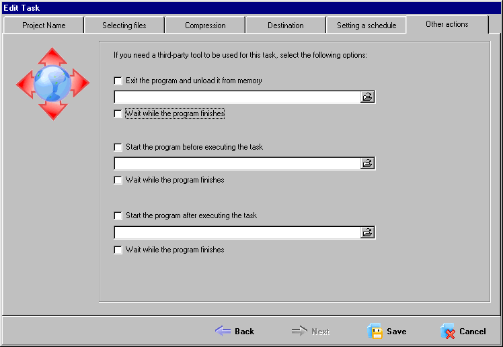Viewport: 503px width, 347px height.
Task: Cancel editing the task
Action: pyautogui.click(x=463, y=331)
